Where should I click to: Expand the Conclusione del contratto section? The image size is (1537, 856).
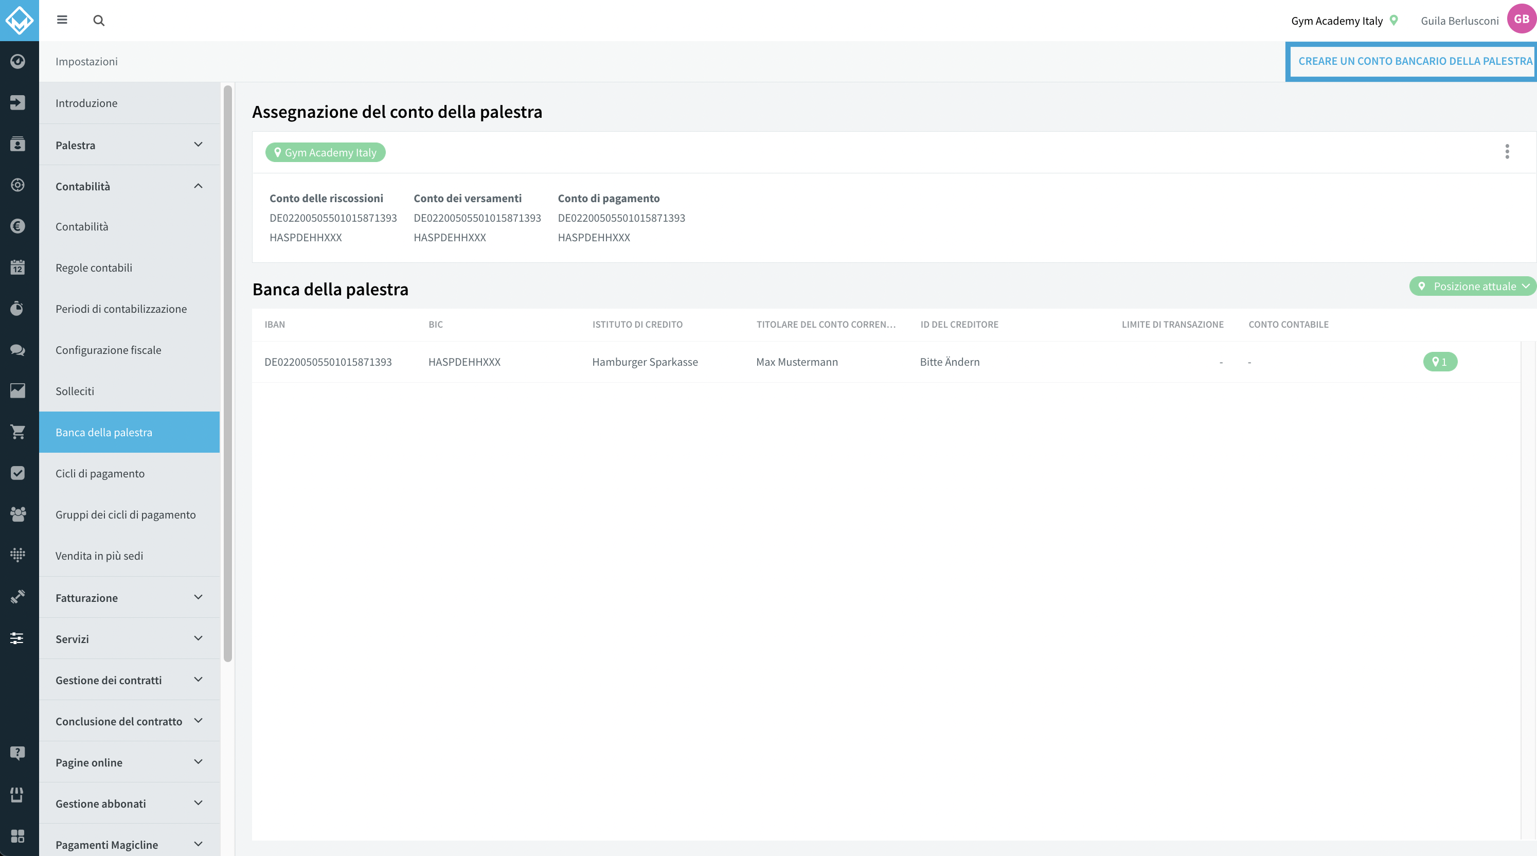point(130,721)
